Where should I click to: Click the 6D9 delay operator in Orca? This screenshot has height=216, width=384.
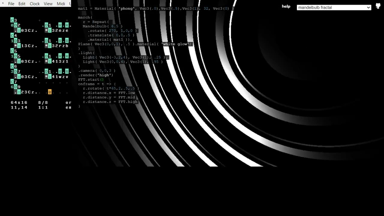click(x=16, y=87)
